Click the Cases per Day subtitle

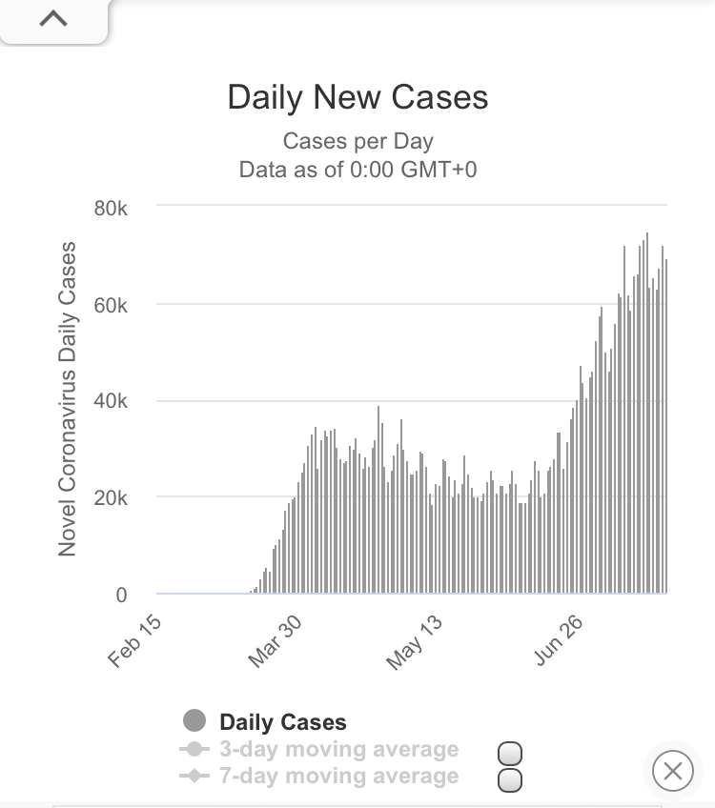(x=357, y=142)
